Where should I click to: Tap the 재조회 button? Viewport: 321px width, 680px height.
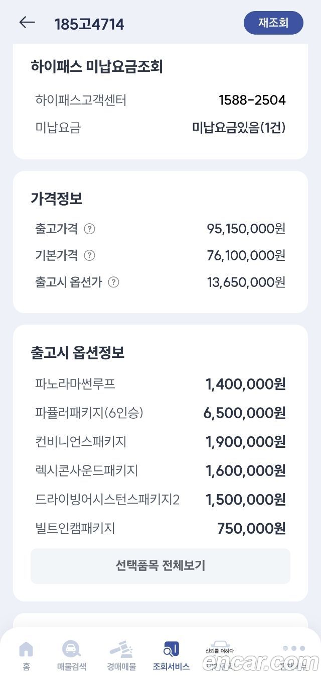(273, 23)
